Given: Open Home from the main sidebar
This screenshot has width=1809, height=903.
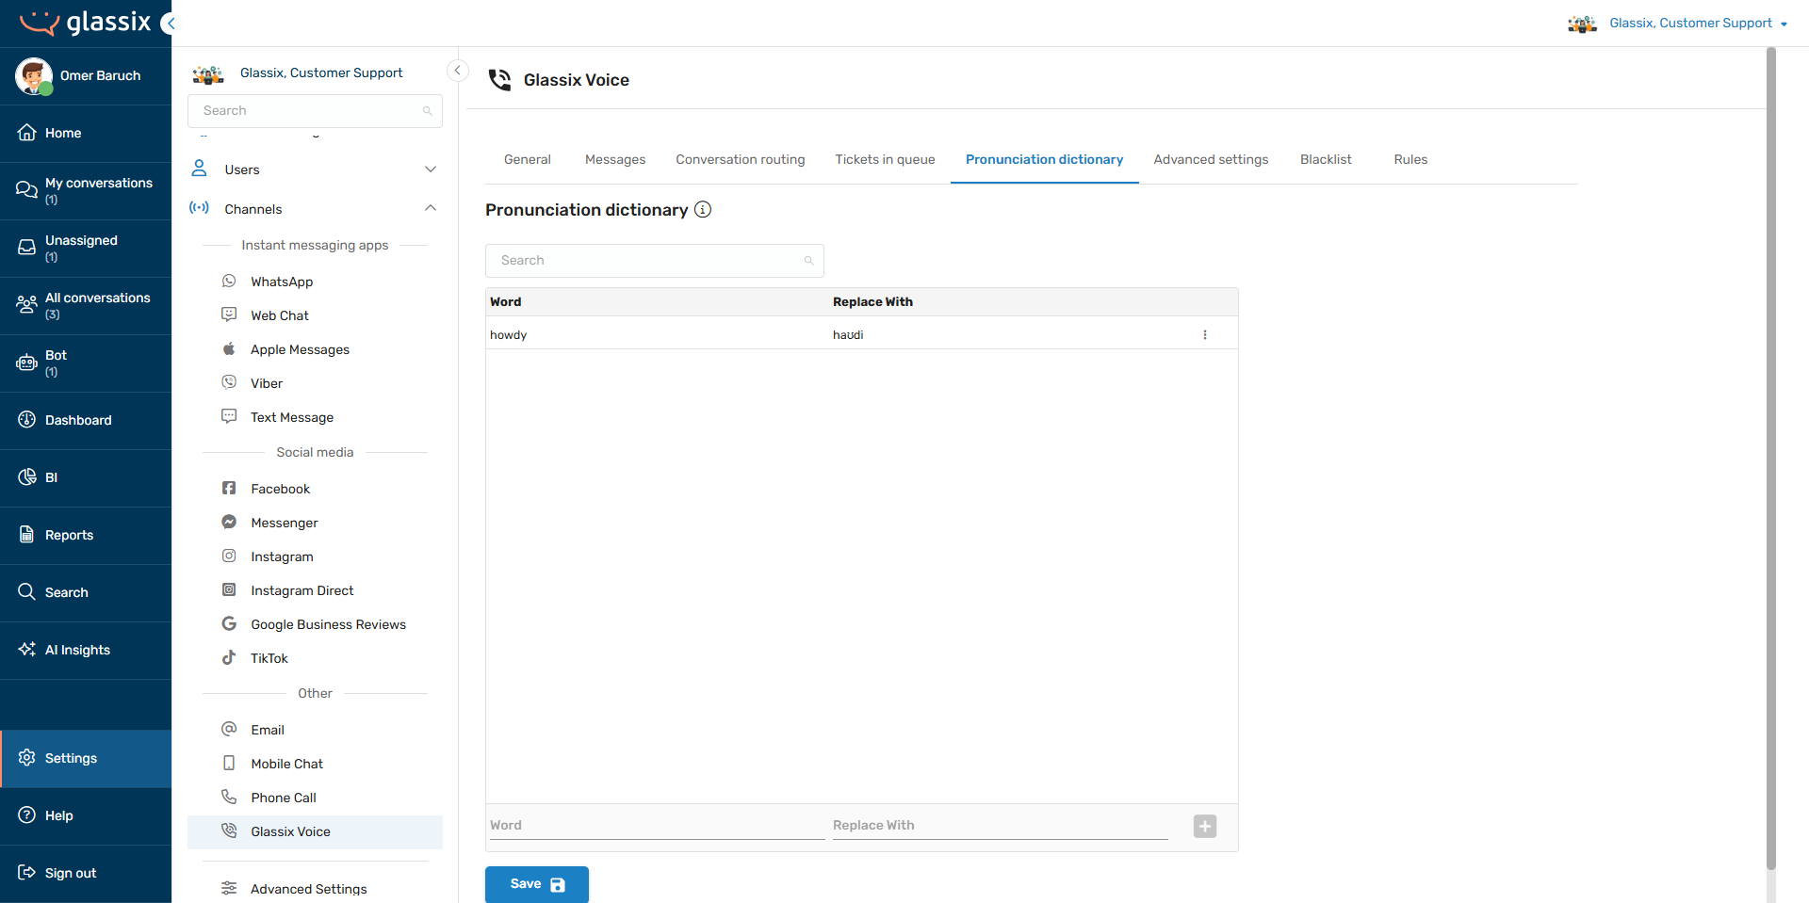Looking at the screenshot, I should [x=86, y=133].
